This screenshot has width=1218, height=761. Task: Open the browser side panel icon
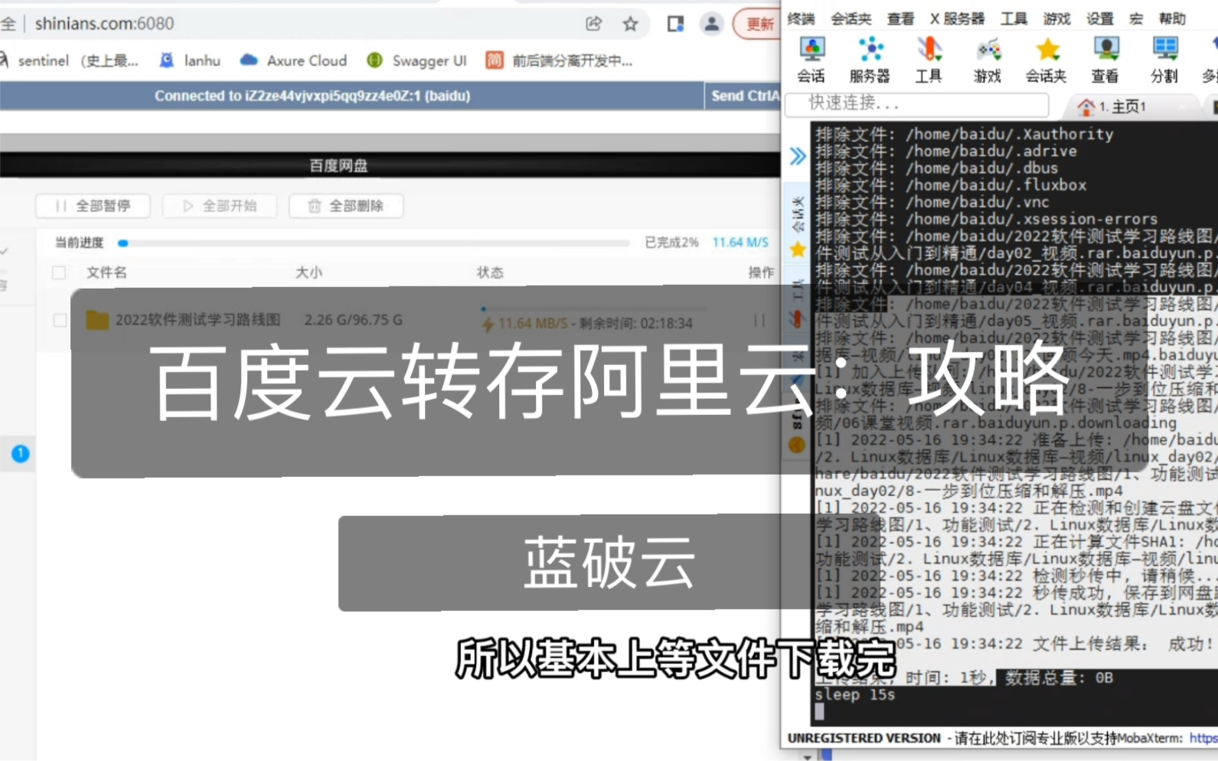[x=675, y=24]
